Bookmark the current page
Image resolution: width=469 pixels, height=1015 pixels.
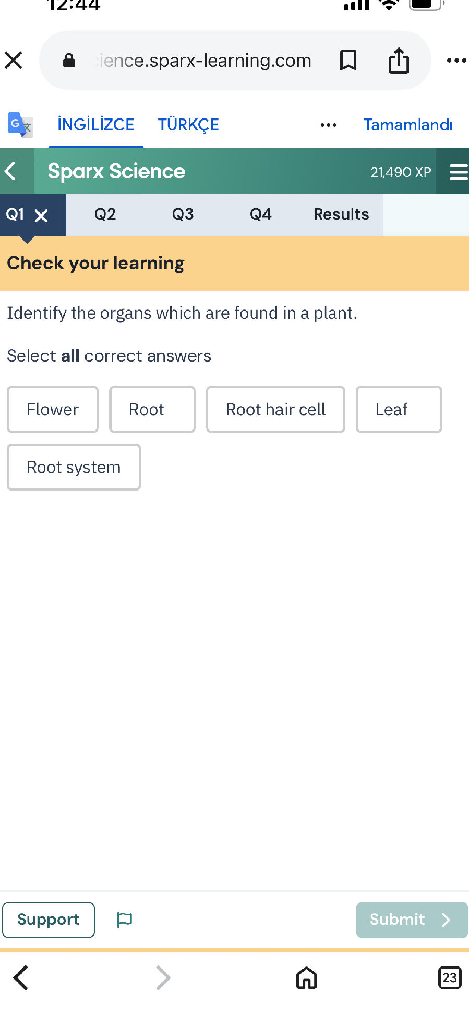tap(348, 60)
